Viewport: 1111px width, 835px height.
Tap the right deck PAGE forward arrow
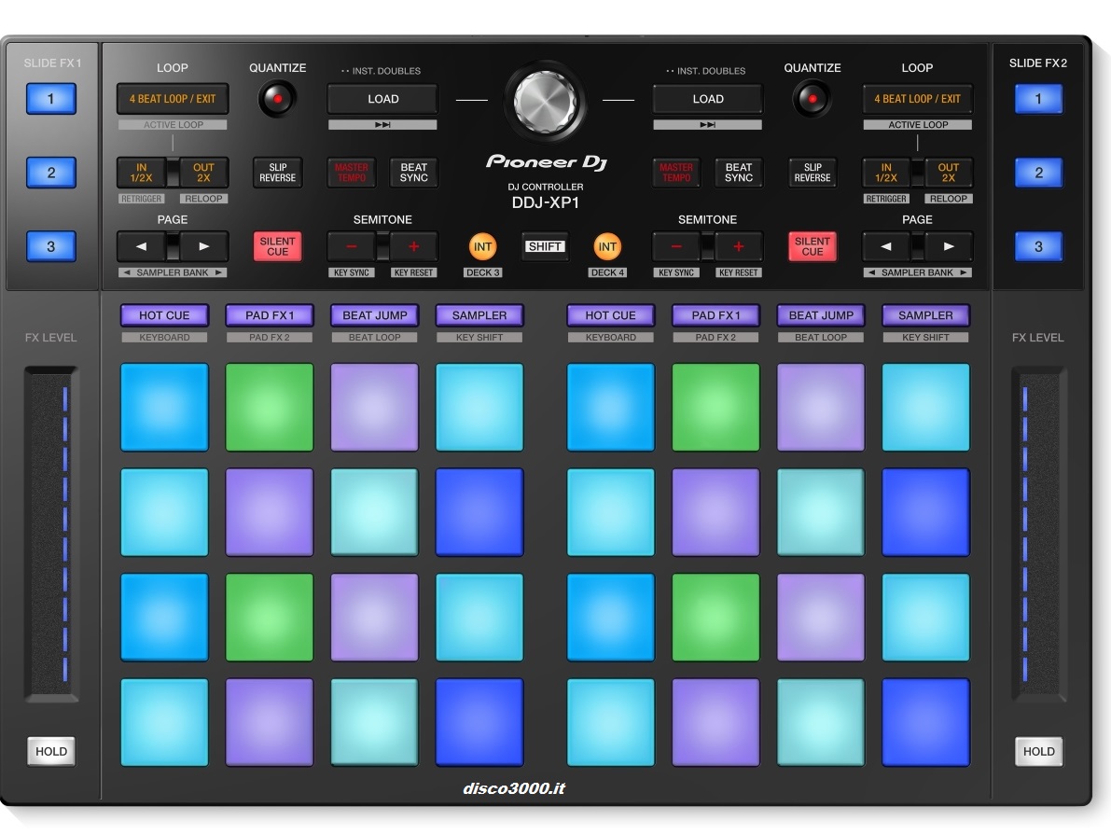(x=949, y=246)
